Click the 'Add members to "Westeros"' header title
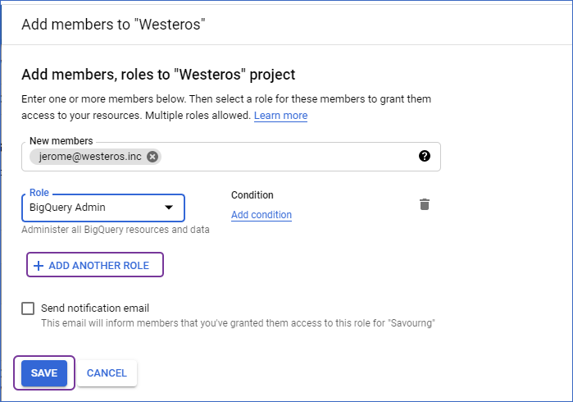This screenshot has width=573, height=402. [x=113, y=25]
